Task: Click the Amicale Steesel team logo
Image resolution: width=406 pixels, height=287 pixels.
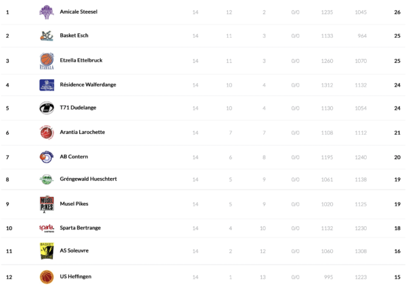Action: [47, 12]
